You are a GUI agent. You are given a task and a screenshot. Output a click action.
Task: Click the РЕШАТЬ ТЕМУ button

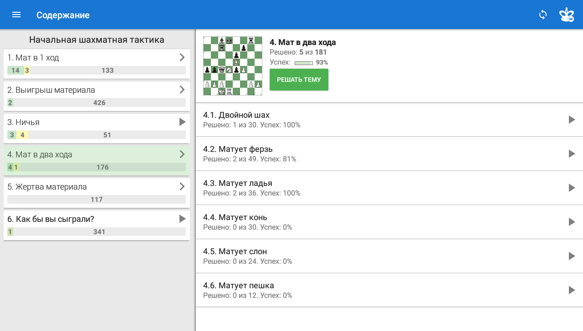pyautogui.click(x=299, y=80)
